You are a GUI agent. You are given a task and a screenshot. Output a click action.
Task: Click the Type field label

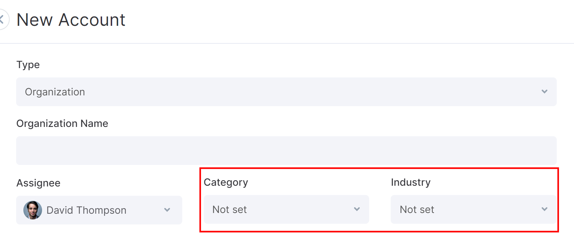(x=28, y=65)
